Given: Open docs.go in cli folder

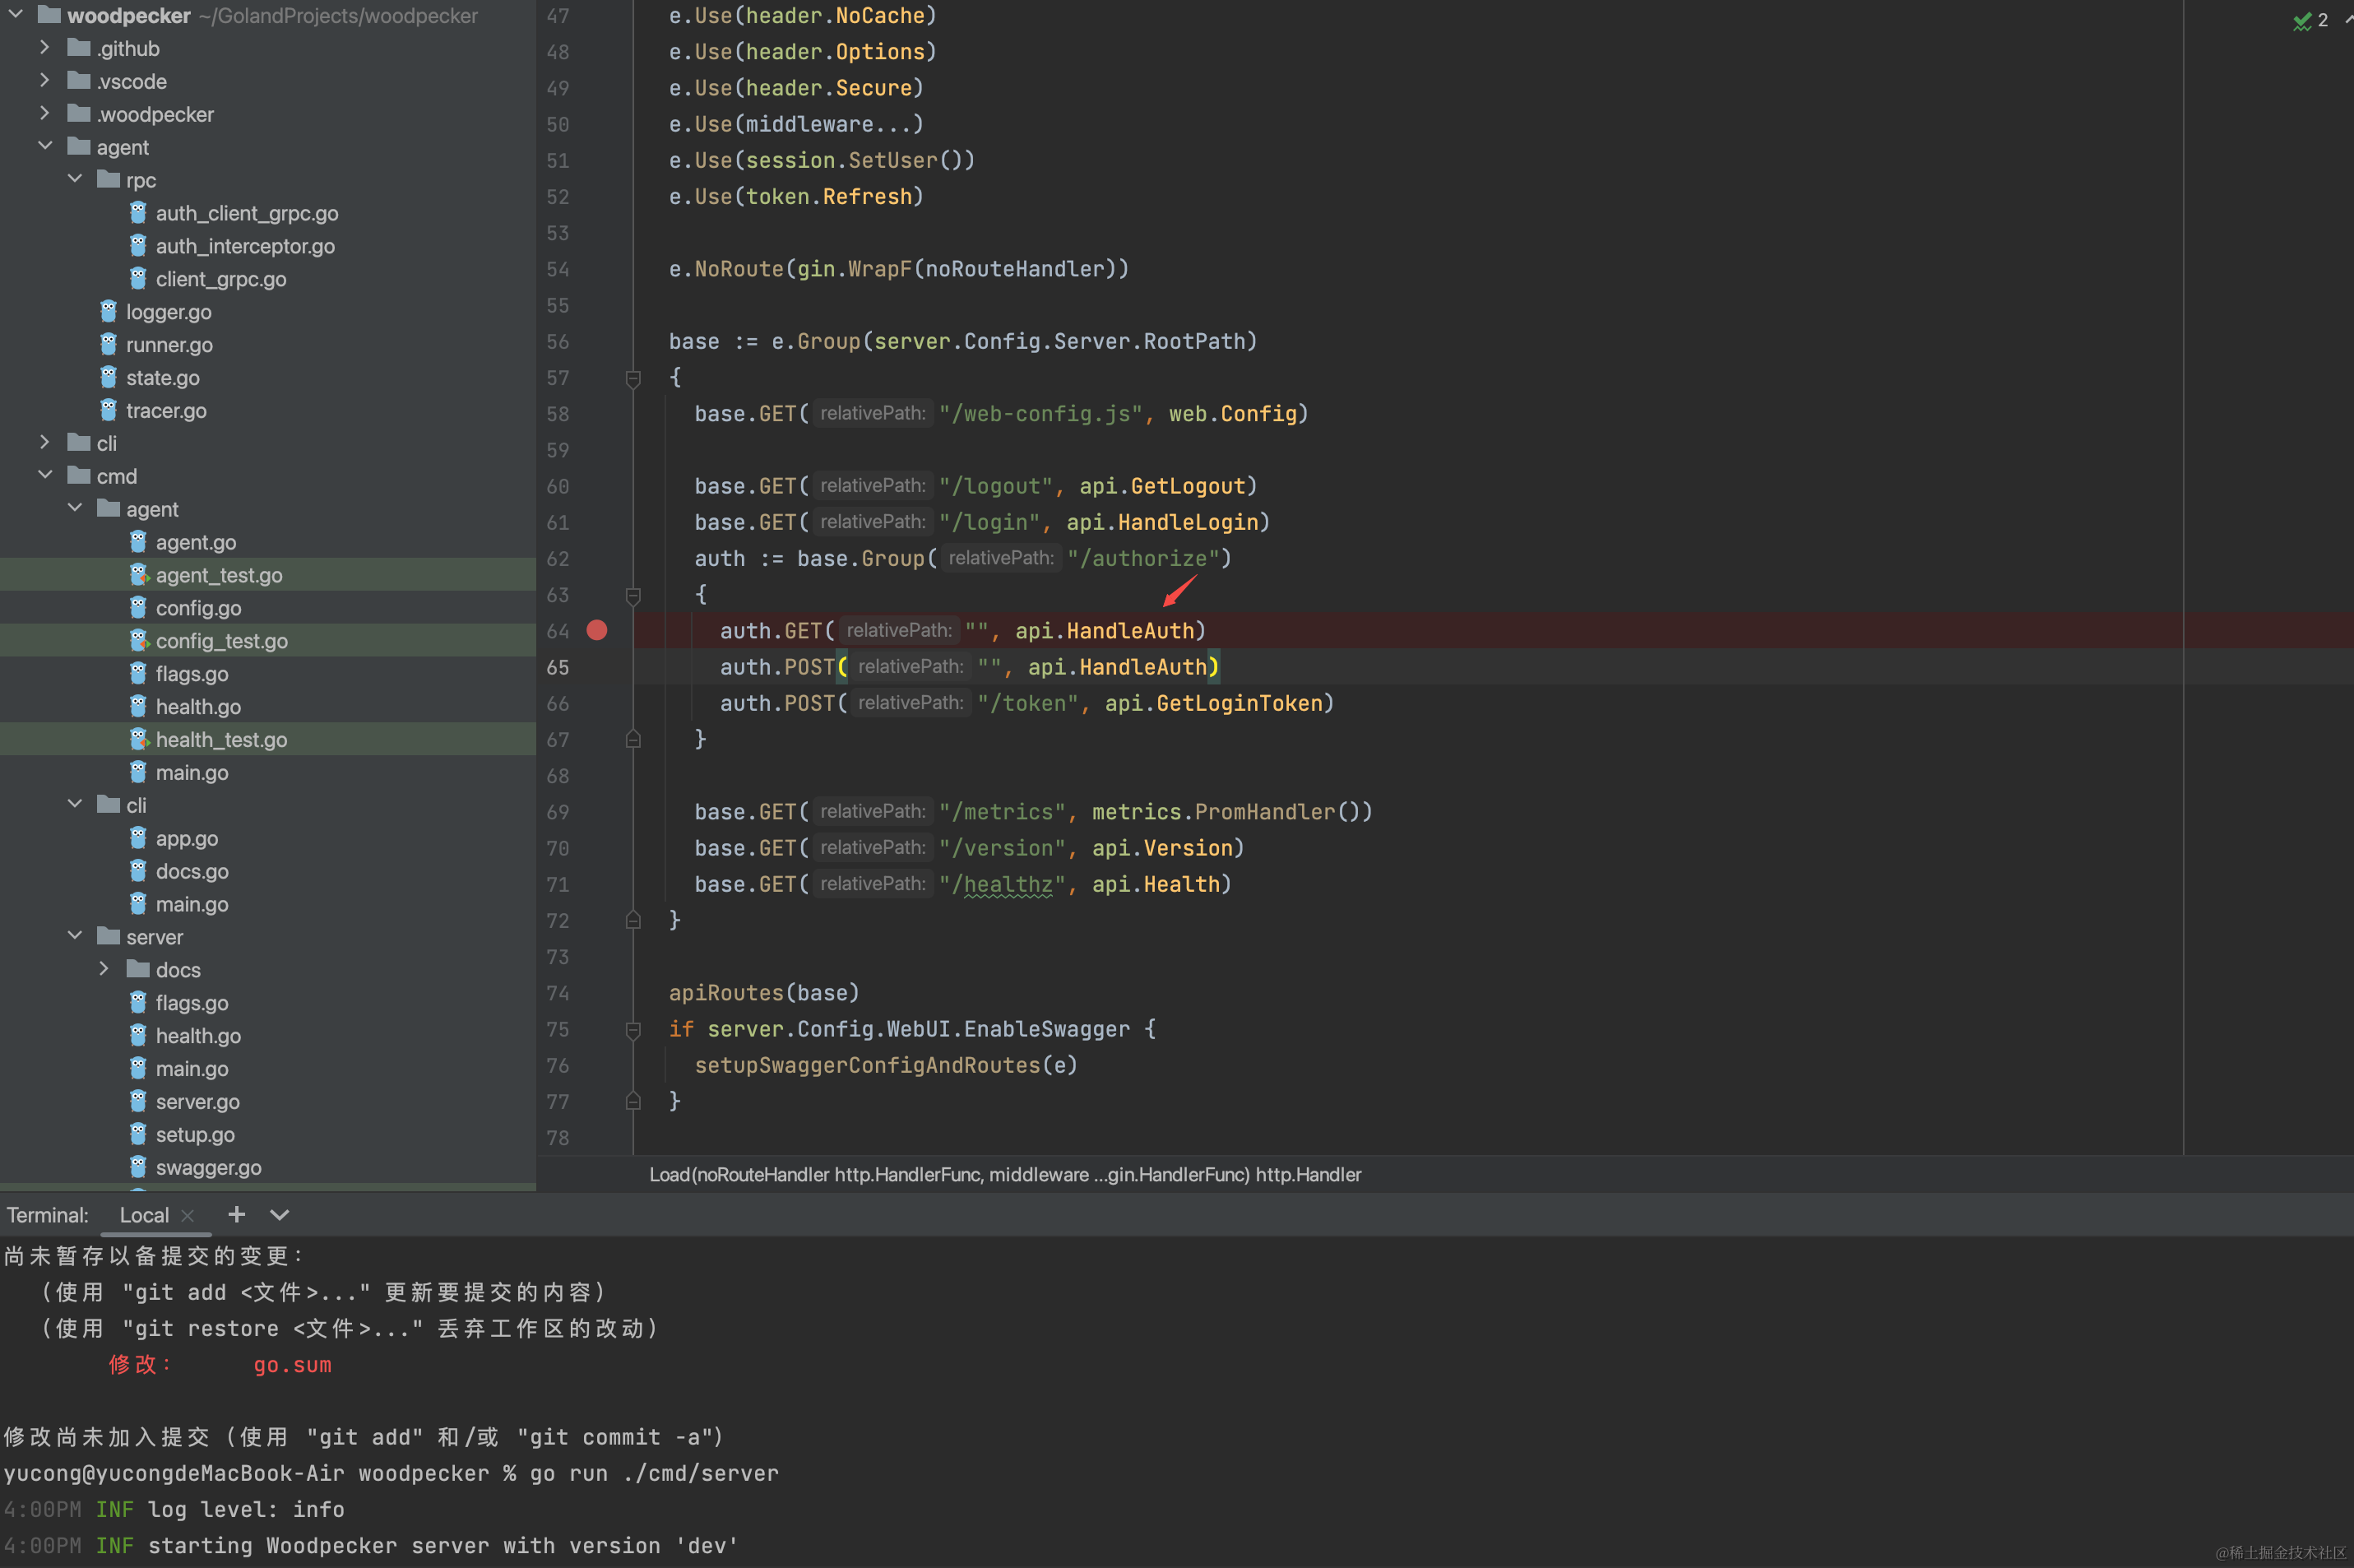Looking at the screenshot, I should [x=192, y=871].
